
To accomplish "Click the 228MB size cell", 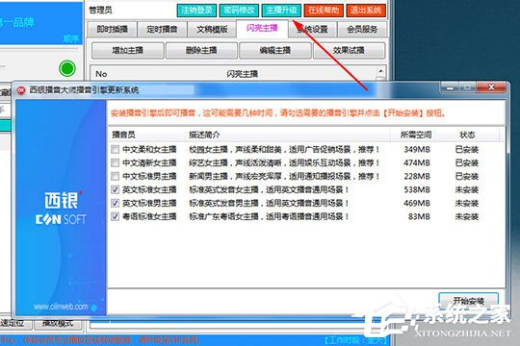I will pos(417,177).
